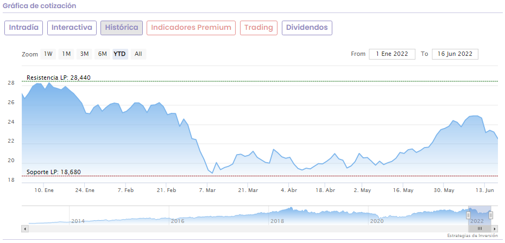Click the 30. May axis label
This screenshot has height=243, width=505.
444,190
